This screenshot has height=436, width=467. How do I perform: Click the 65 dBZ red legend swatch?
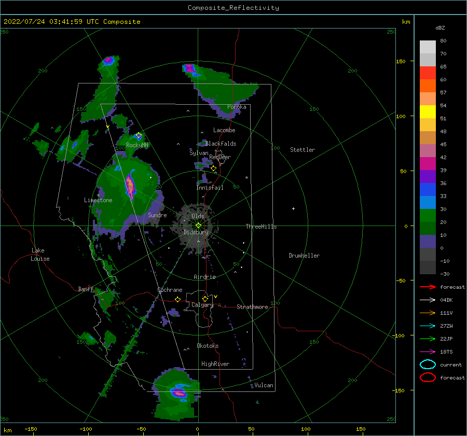click(x=428, y=73)
